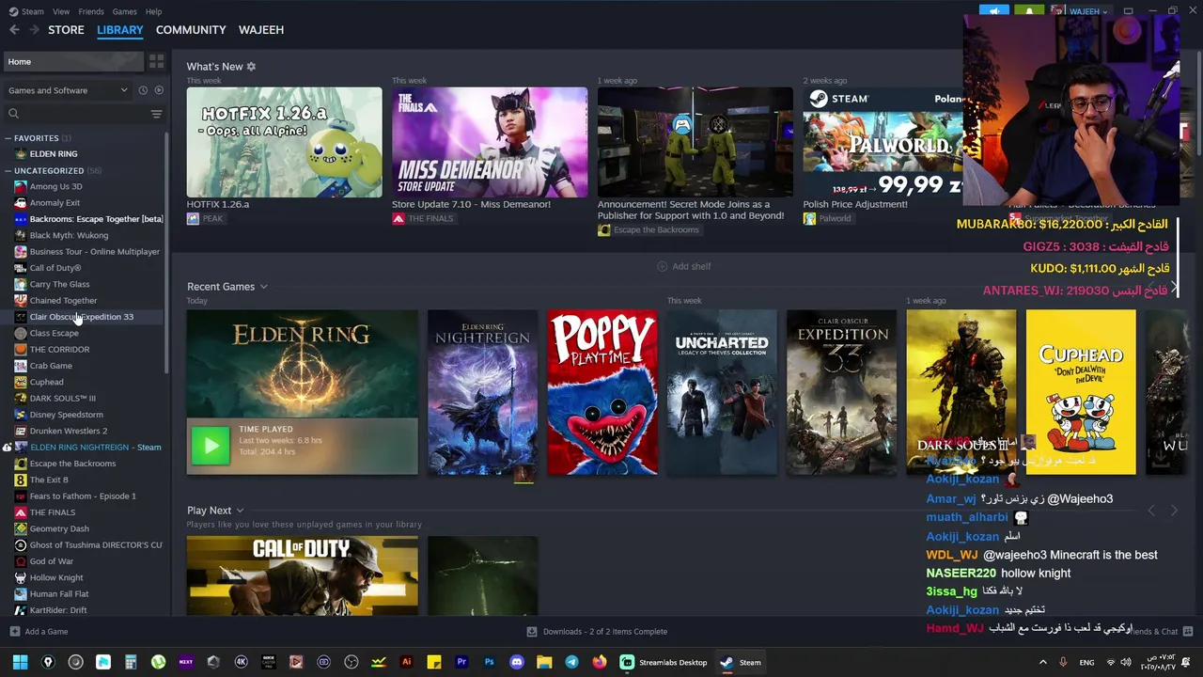1203x677 pixels.
Task: Open Cuphead cover in Recent Games
Action: 1081,392
